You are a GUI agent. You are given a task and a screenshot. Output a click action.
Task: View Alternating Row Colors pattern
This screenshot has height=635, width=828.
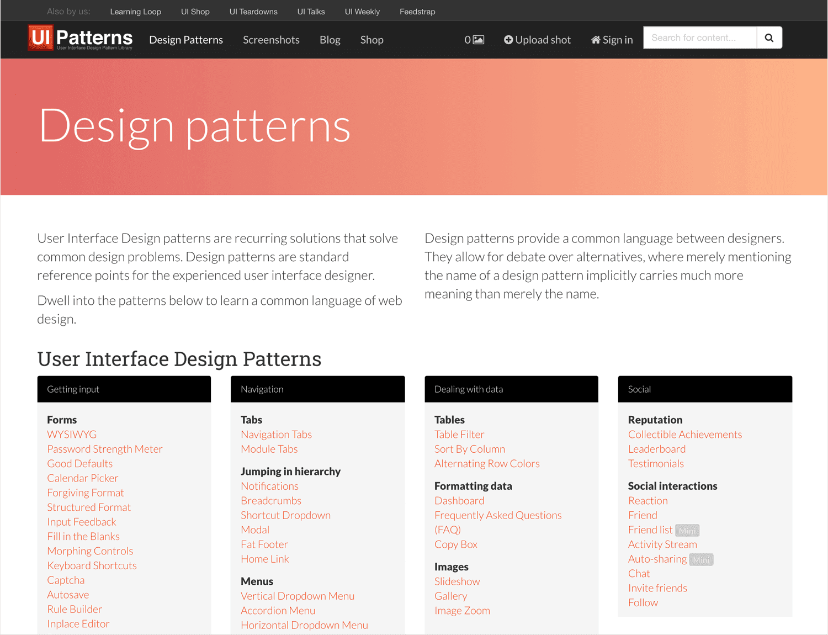(487, 464)
